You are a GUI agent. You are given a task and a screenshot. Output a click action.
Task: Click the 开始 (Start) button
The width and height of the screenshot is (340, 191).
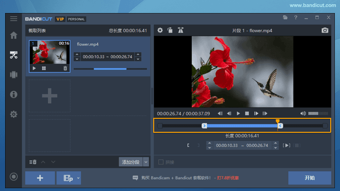309,178
